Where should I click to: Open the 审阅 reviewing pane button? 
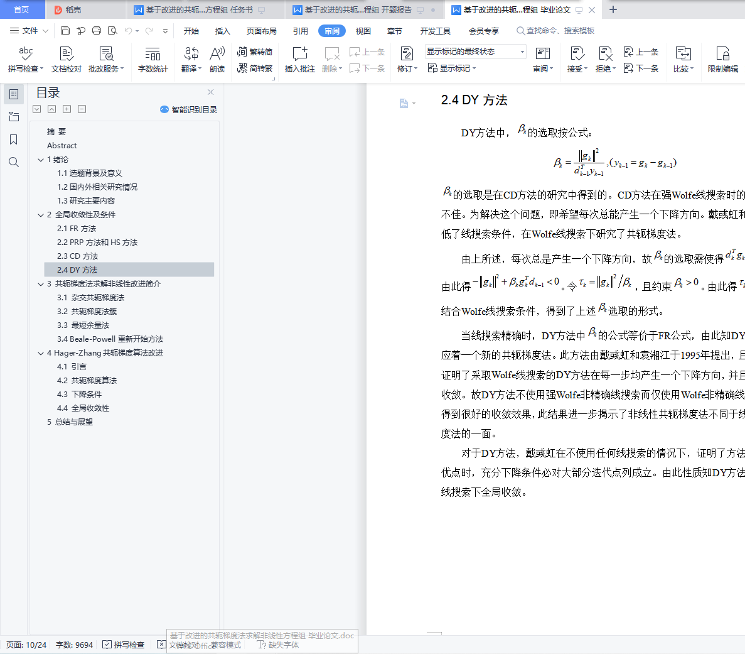coord(543,60)
